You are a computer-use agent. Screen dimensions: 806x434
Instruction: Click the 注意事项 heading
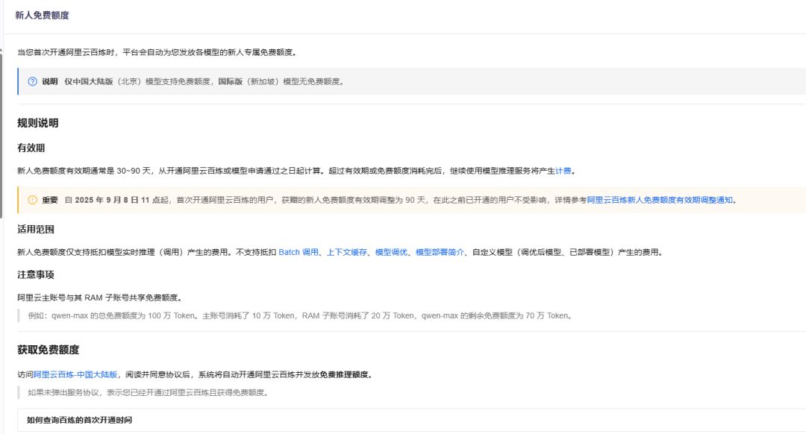[36, 274]
